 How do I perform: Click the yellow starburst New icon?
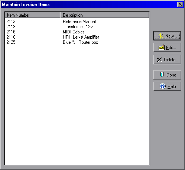160,36
